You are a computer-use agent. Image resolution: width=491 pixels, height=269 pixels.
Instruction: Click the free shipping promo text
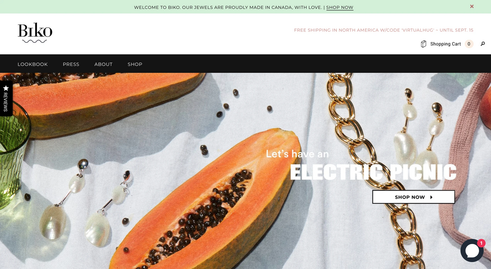pos(384,30)
